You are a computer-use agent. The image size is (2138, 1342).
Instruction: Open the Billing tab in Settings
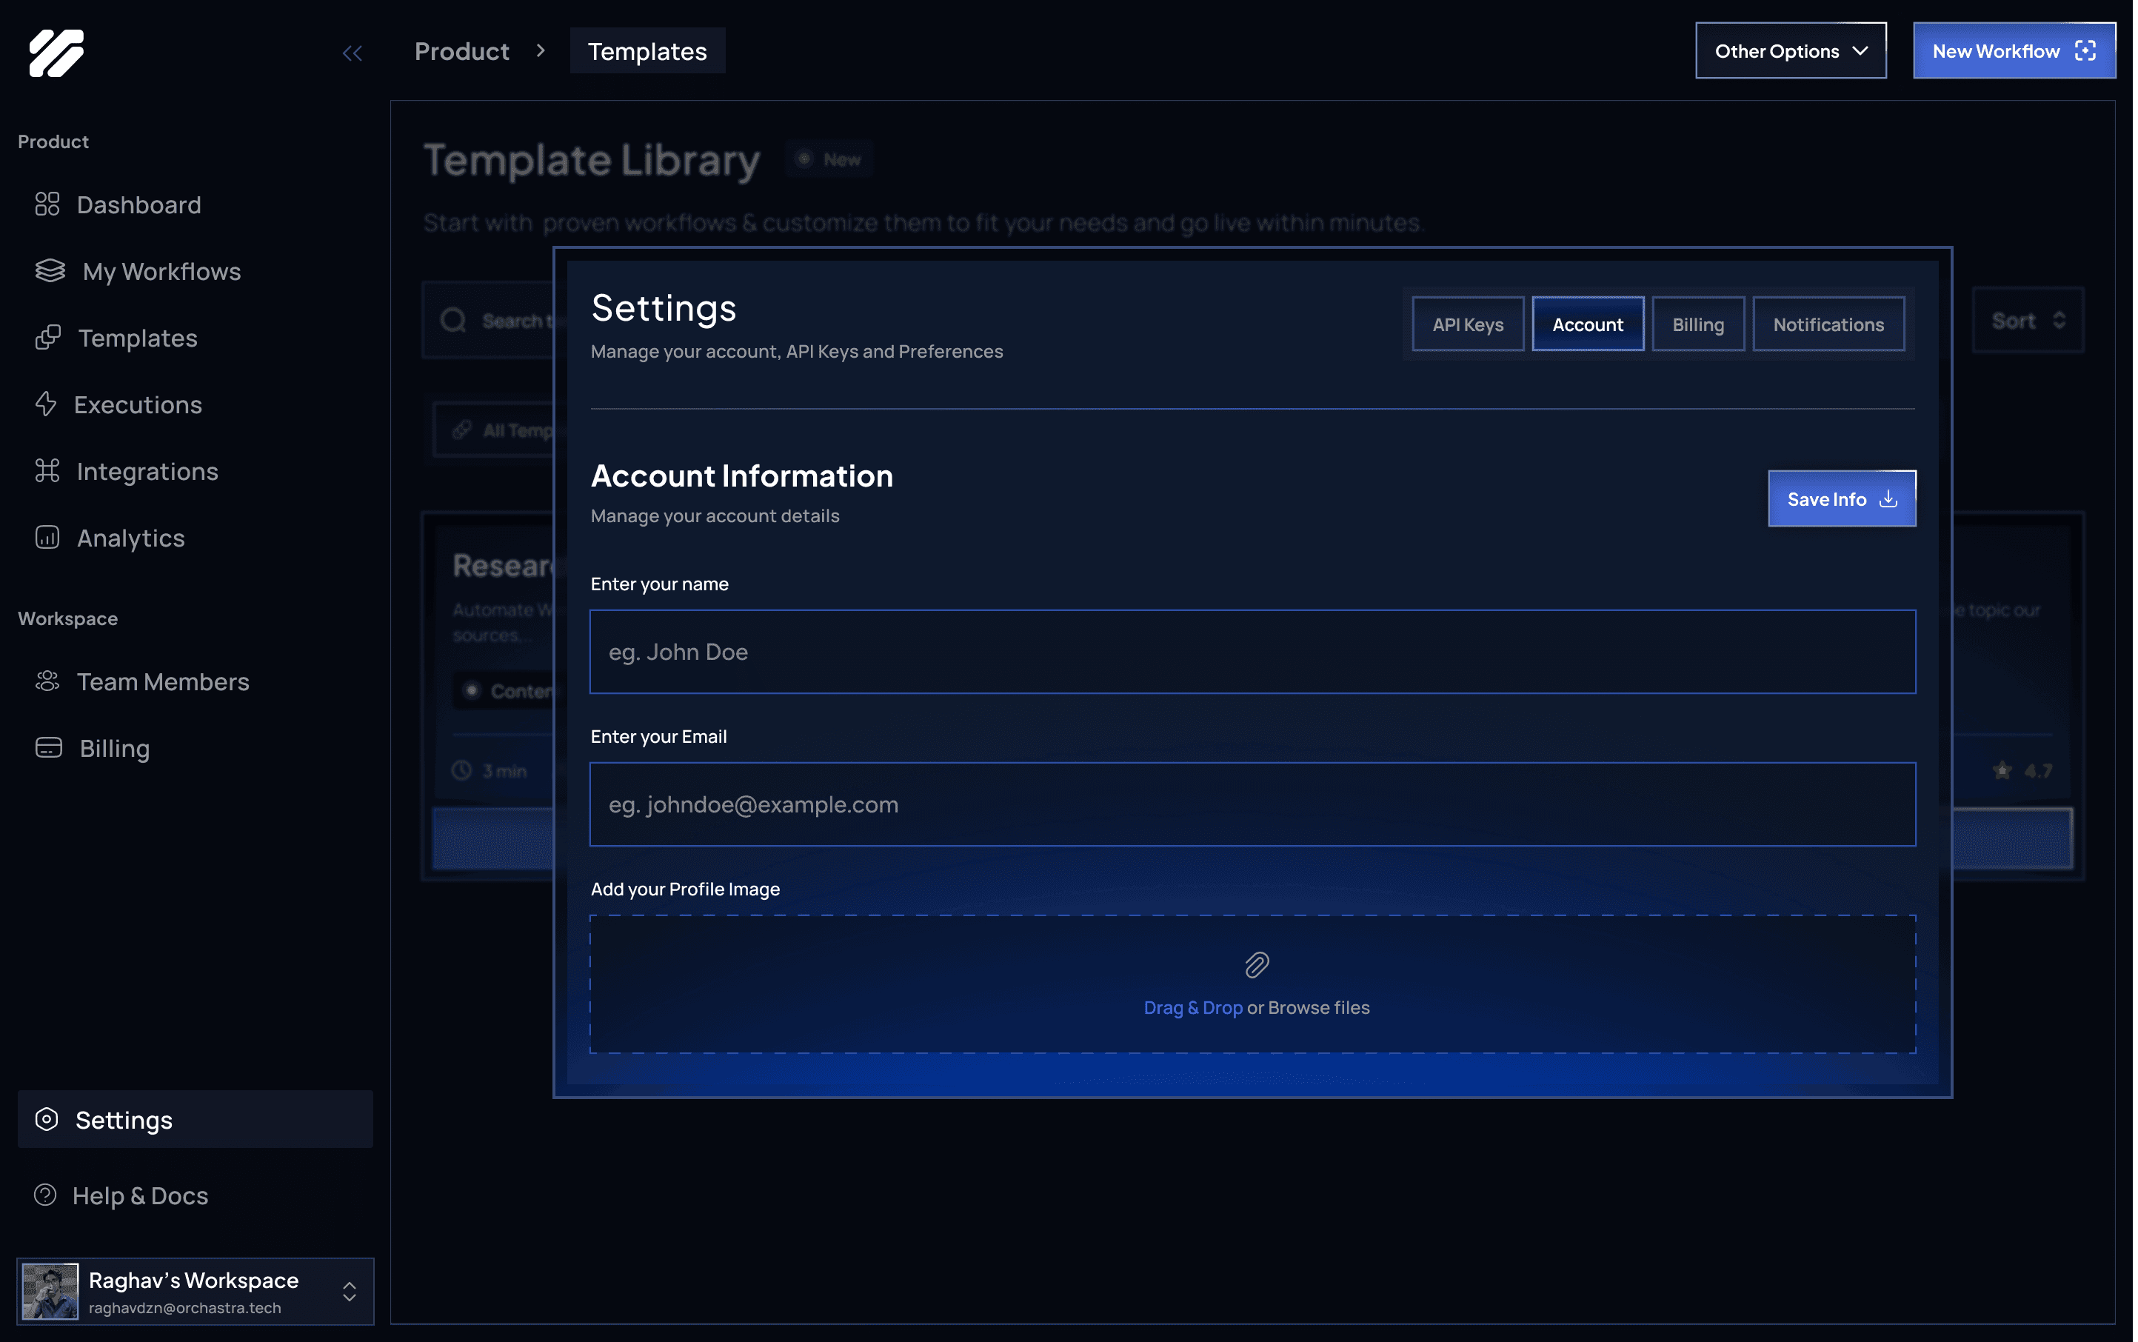(1697, 324)
